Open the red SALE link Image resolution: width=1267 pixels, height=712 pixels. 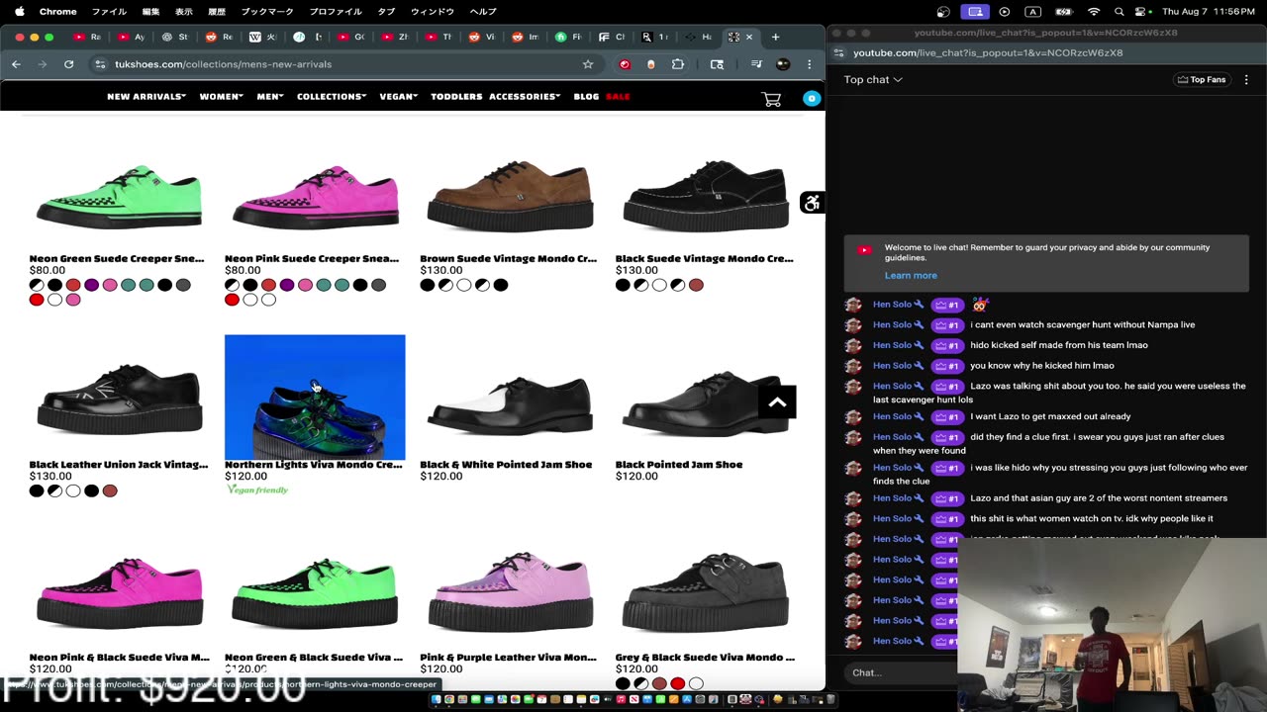coord(618,97)
